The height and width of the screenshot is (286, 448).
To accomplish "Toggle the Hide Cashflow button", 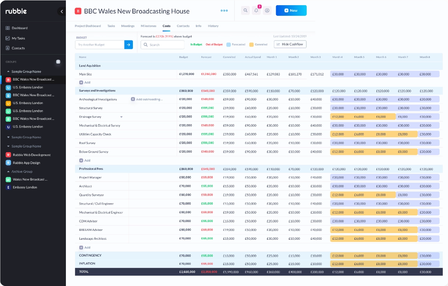I will (x=290, y=44).
